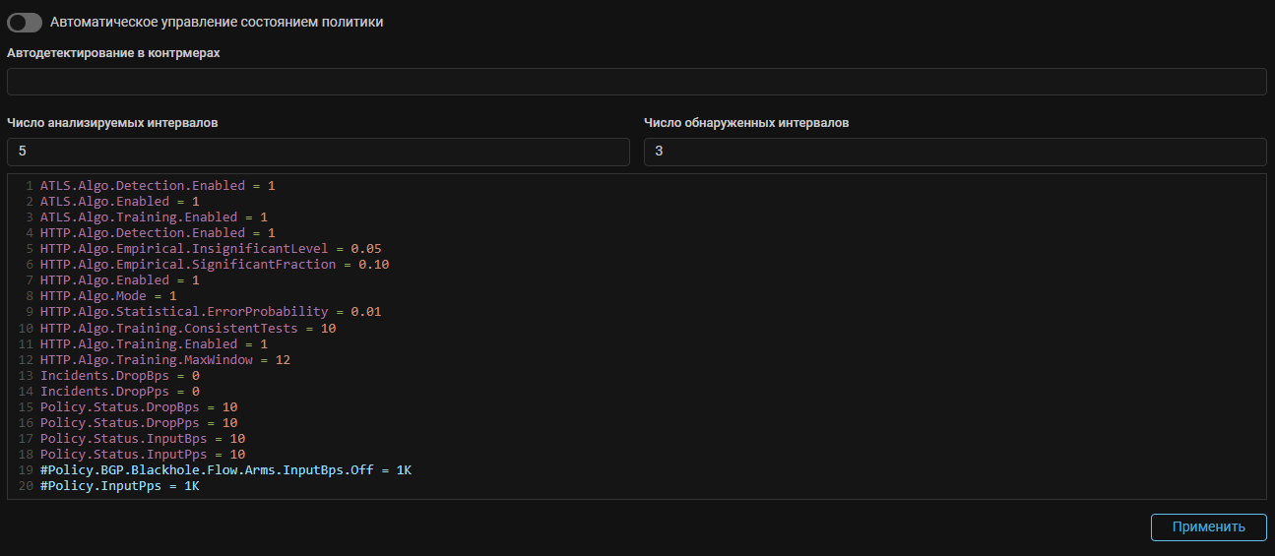The height and width of the screenshot is (556, 1275).
Task: Select the HTTP.Algo.Empirical.SignificantFraction line
Action: click(x=215, y=265)
